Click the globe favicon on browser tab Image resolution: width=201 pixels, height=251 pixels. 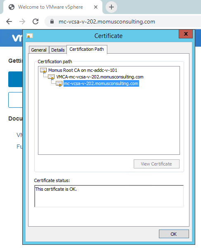(x=12, y=7)
